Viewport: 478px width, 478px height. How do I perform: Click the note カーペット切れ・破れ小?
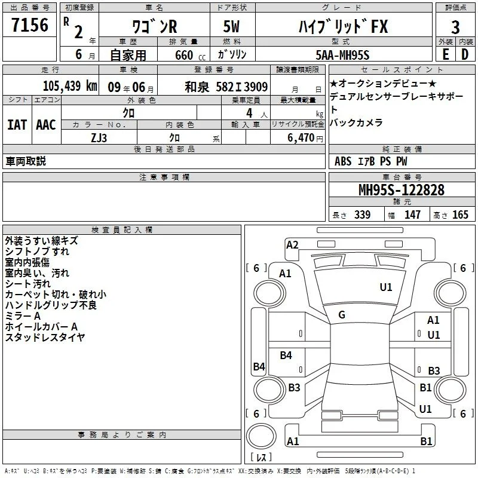click(56, 295)
